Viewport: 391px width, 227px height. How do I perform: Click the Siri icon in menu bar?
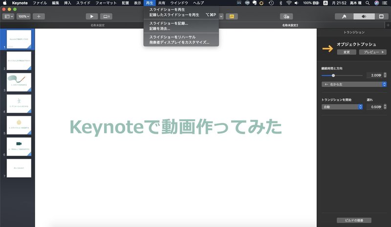click(376, 3)
